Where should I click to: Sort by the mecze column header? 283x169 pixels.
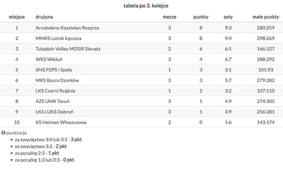[169, 17]
